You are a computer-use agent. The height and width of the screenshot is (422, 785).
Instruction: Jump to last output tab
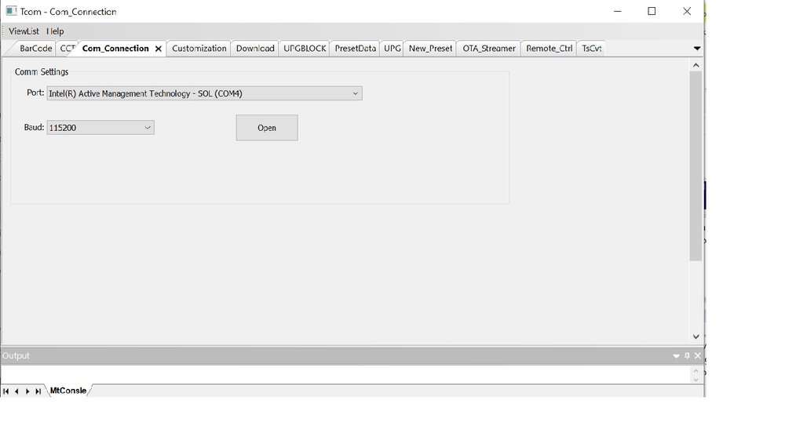[x=38, y=391]
